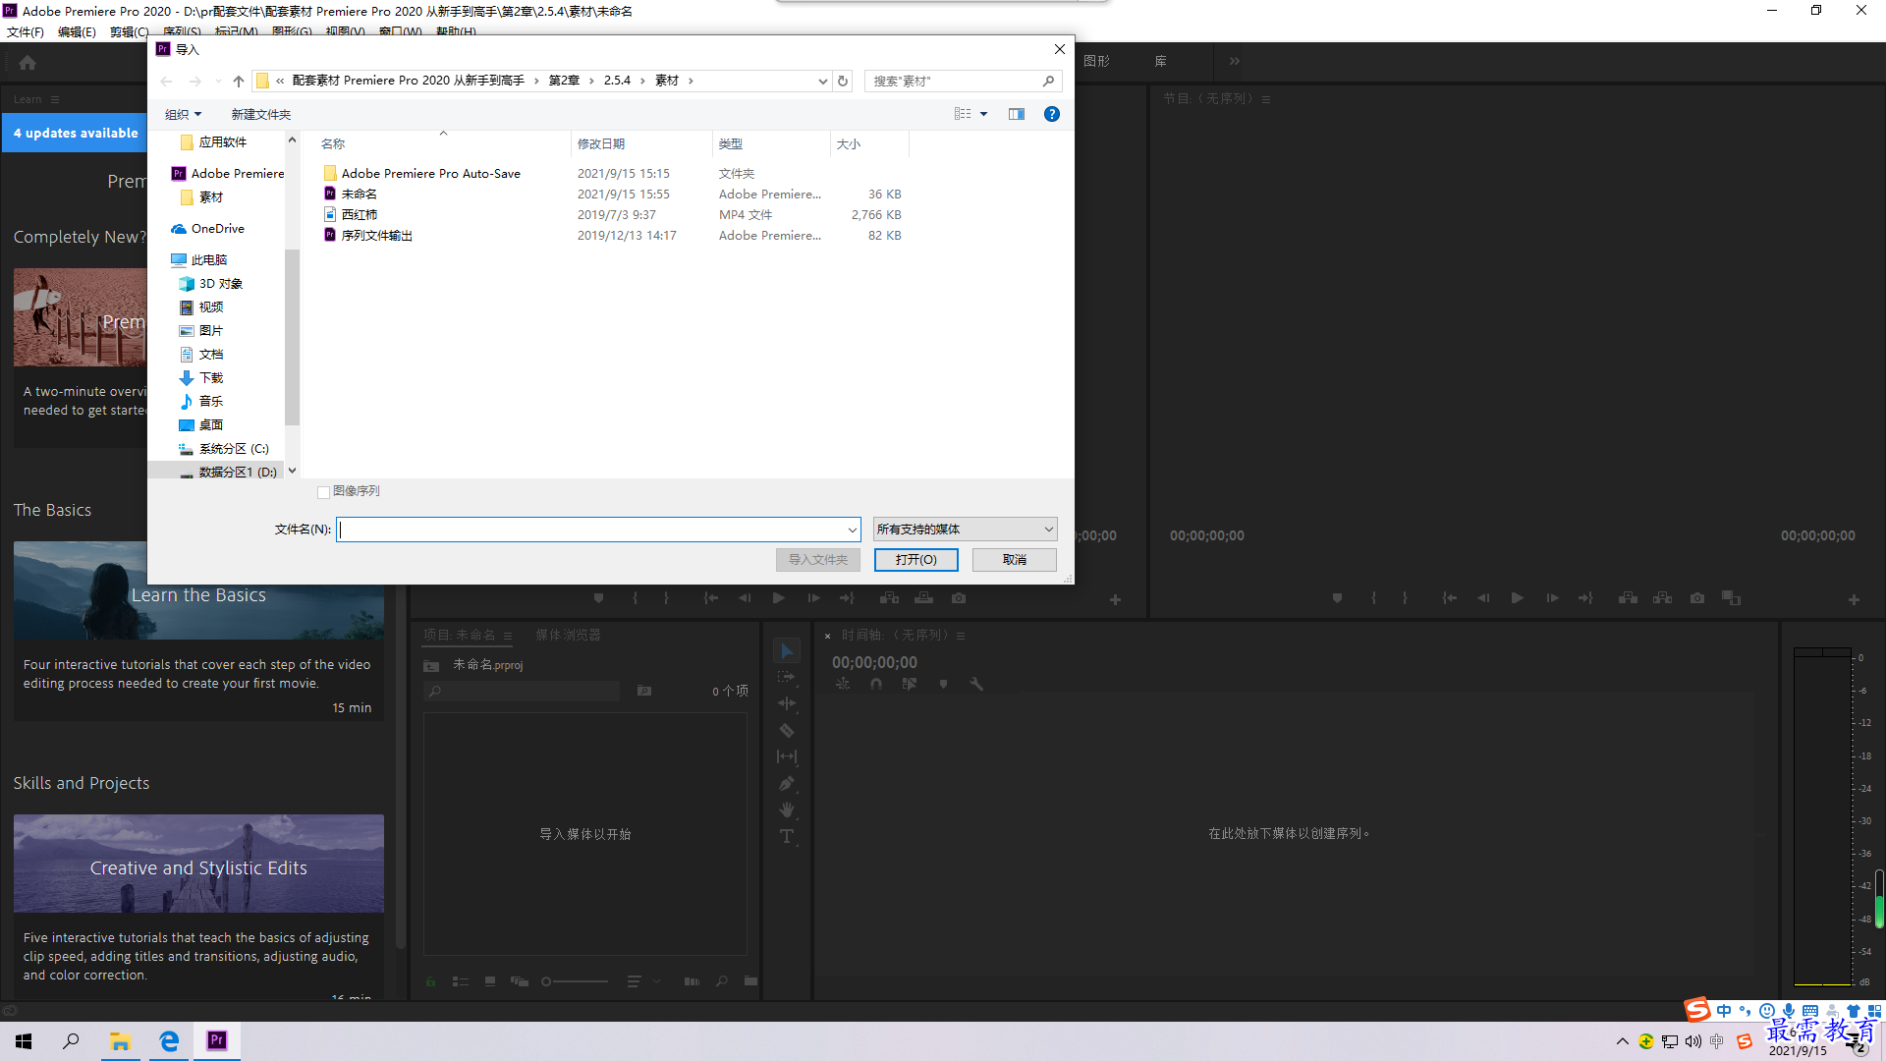Open Microsoft Edge from the taskbar
Image resolution: width=1886 pixels, height=1061 pixels.
[169, 1041]
